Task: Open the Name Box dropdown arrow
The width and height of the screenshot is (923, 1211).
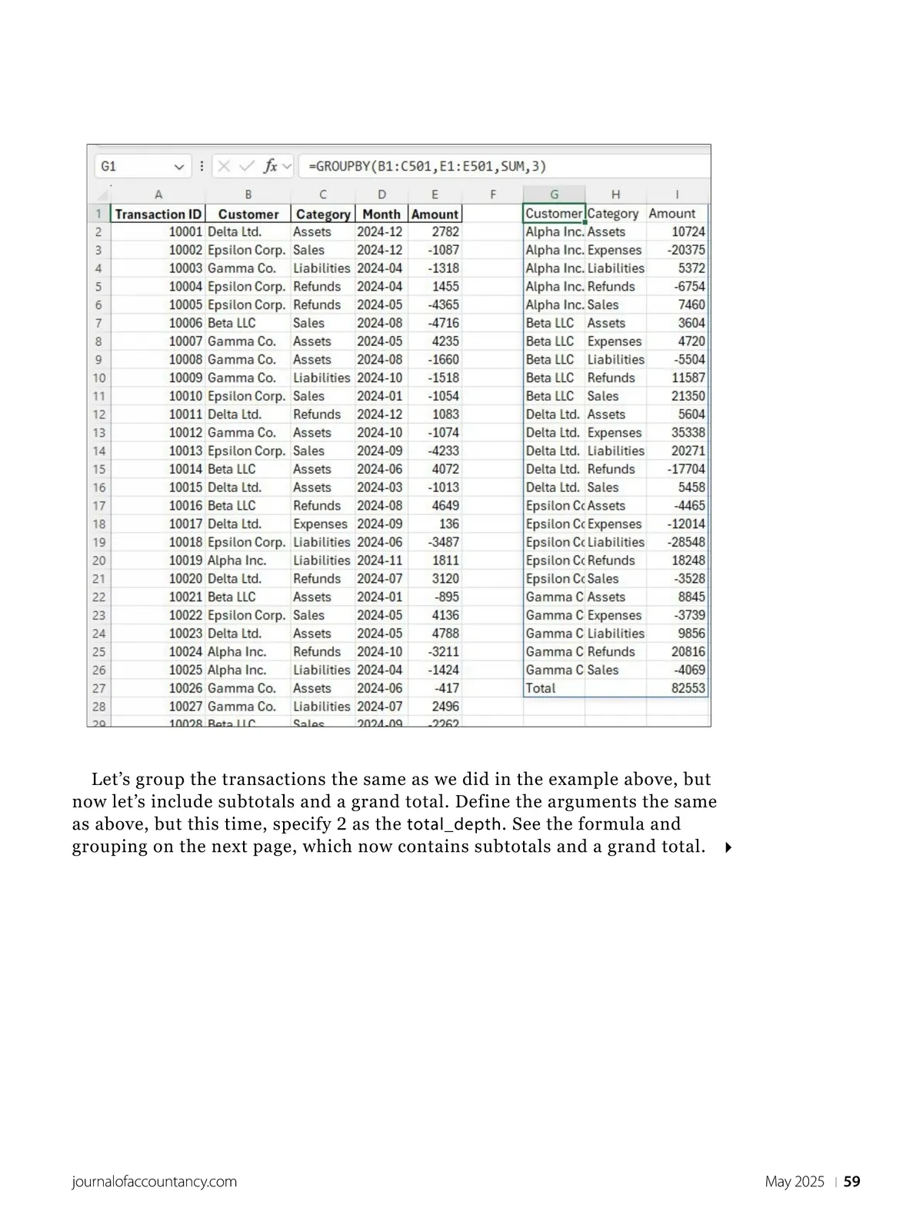Action: click(x=179, y=167)
